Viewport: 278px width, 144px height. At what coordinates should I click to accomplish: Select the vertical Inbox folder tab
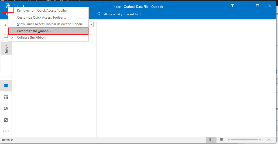point(6,49)
